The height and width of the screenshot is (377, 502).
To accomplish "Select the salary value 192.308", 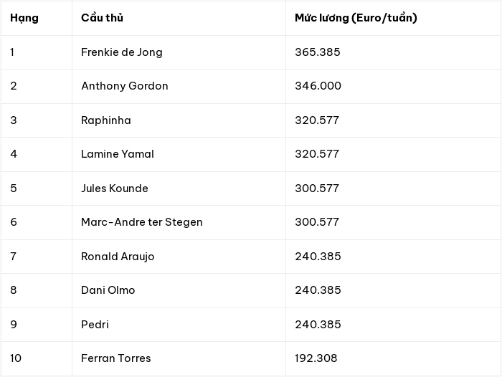I will pyautogui.click(x=316, y=358).
